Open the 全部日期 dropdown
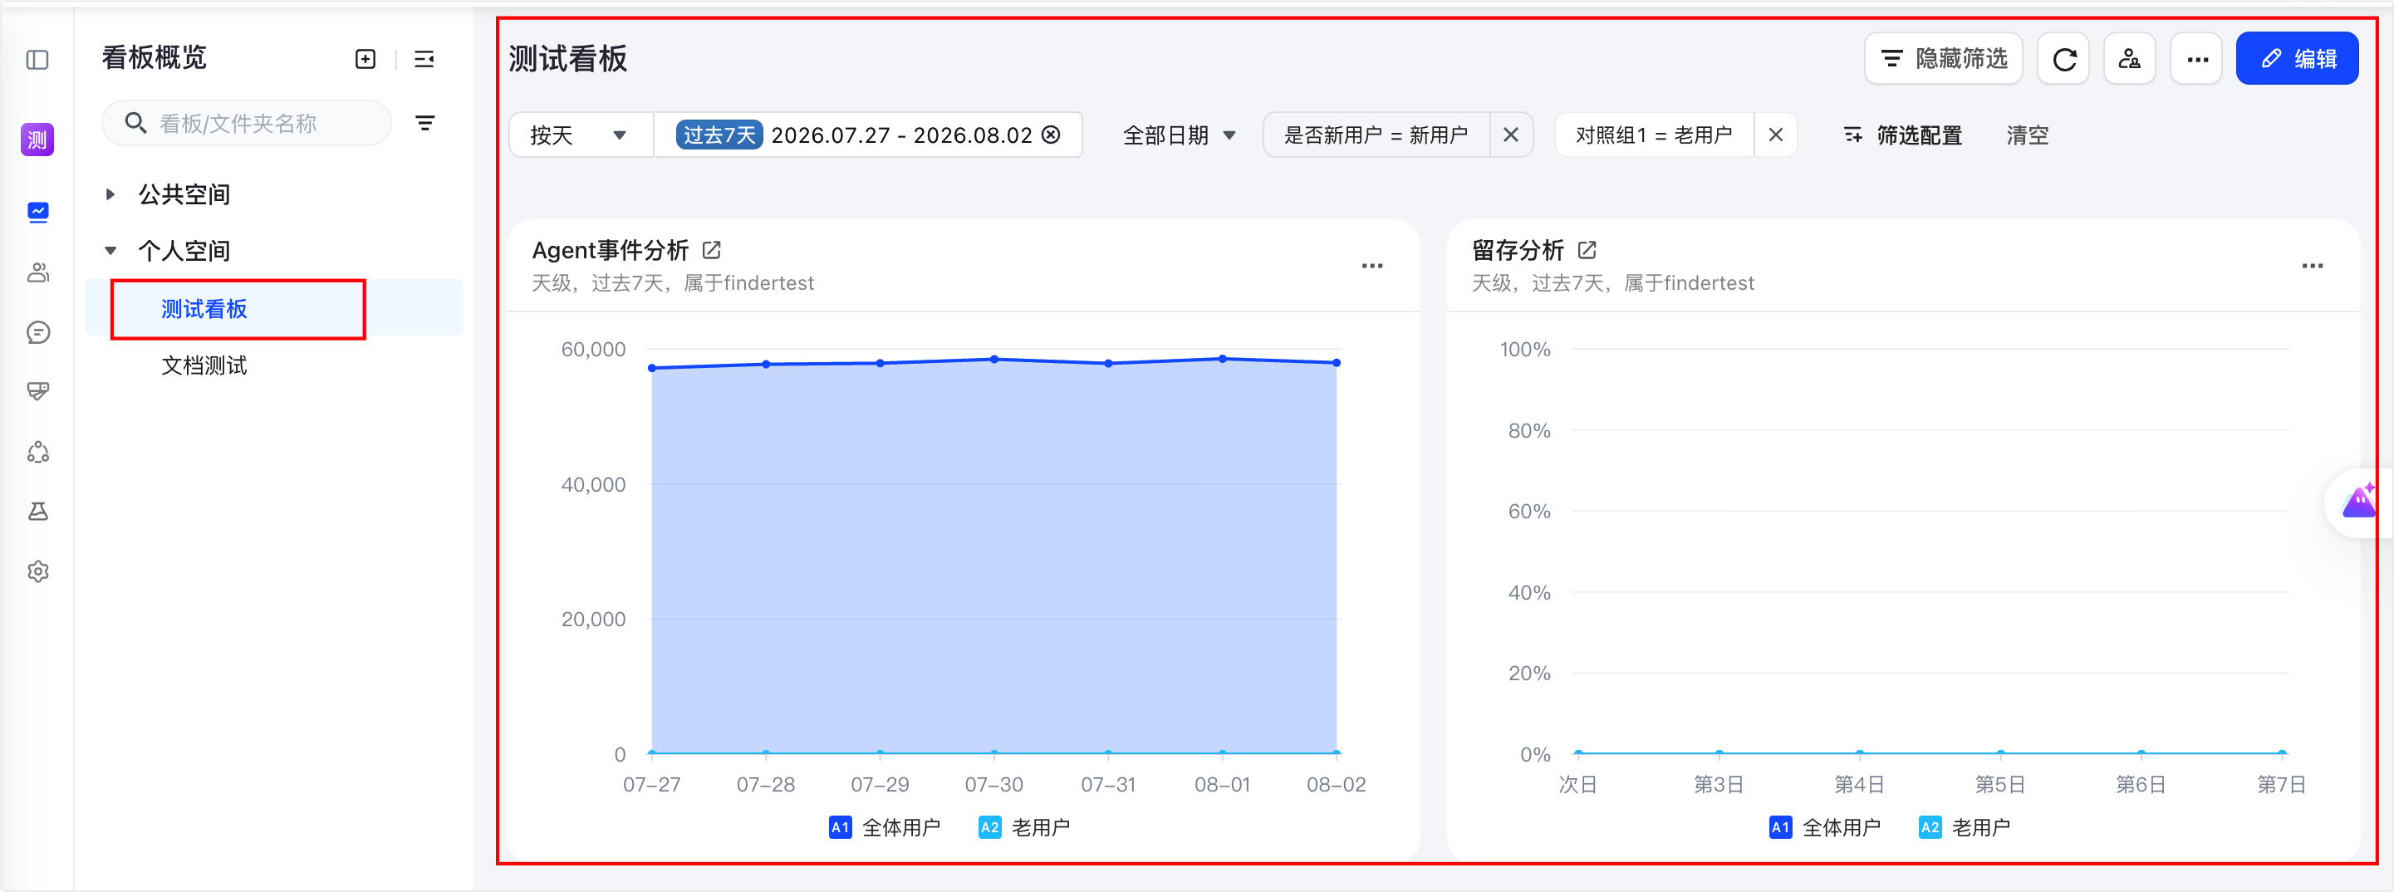This screenshot has width=2394, height=892. point(1179,135)
